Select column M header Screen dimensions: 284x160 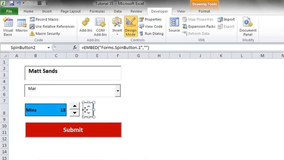tap(262, 56)
